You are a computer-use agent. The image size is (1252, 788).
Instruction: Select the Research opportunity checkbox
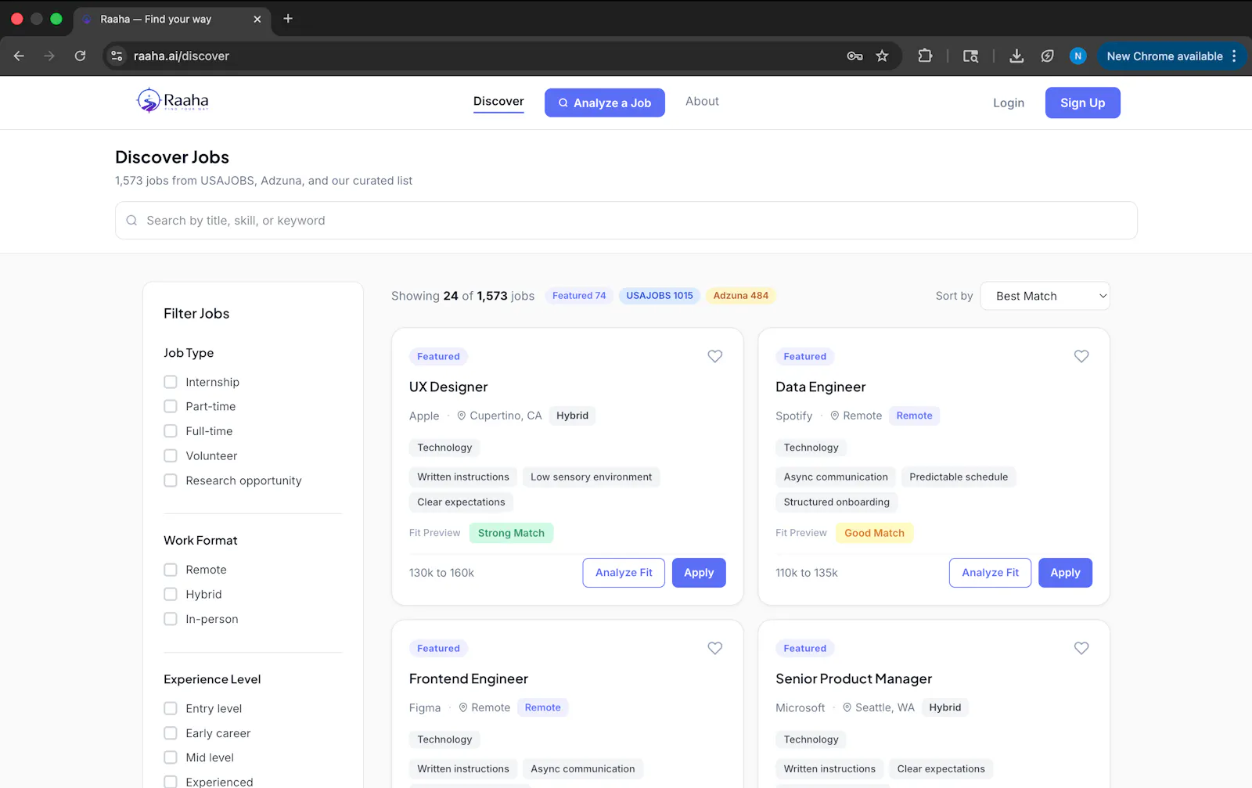(x=170, y=480)
